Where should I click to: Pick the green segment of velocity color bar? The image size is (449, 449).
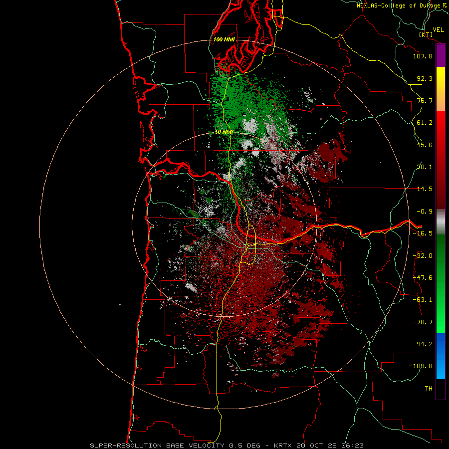441,283
